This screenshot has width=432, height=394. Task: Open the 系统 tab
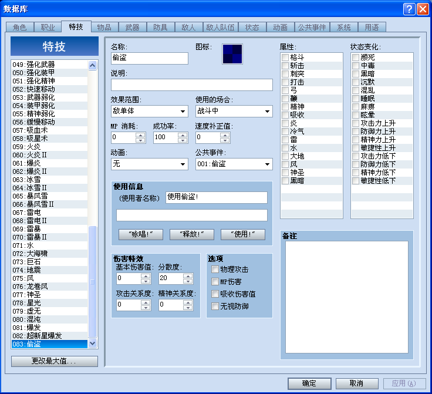[x=343, y=27]
